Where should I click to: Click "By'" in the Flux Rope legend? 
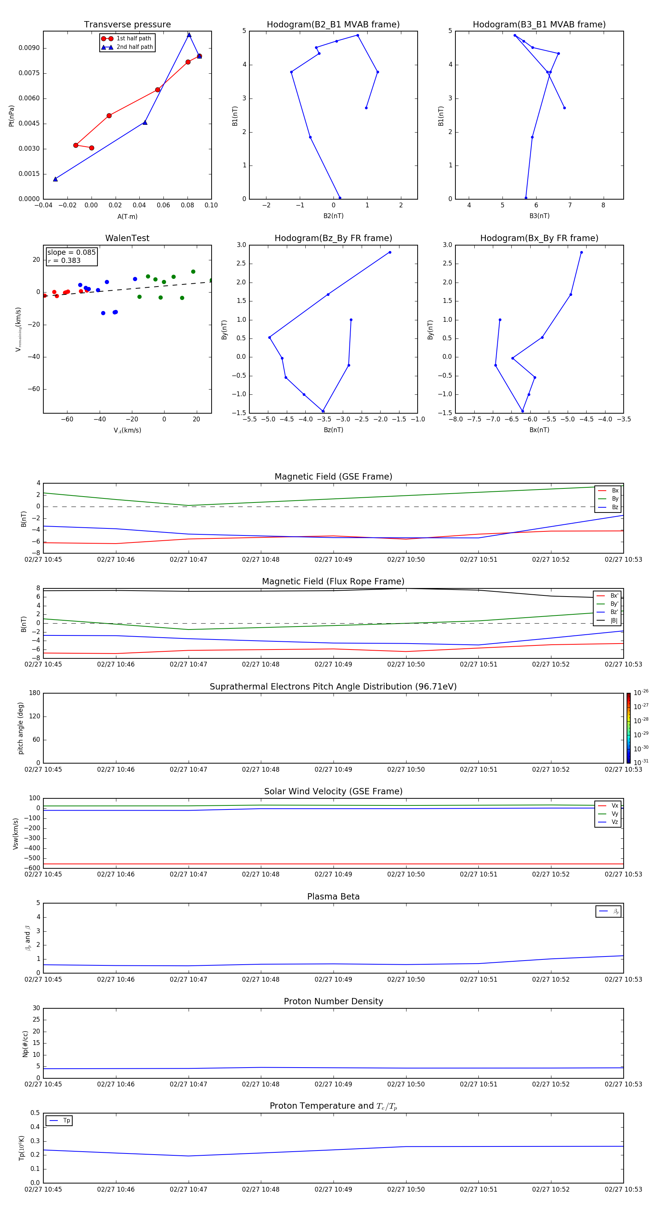click(614, 604)
